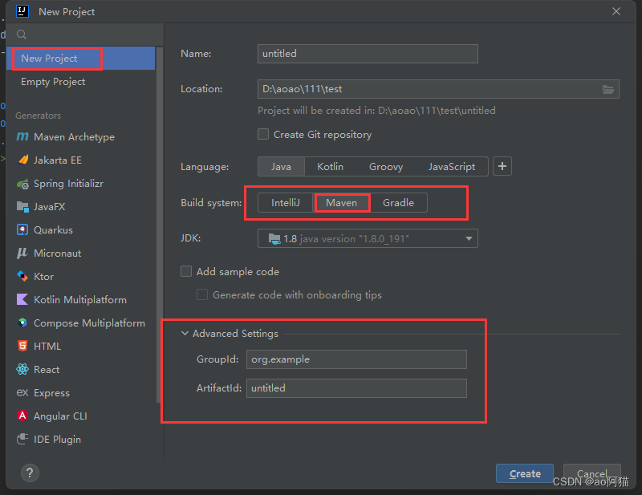Click the Spring Initializr leaf icon
This screenshot has width=642, height=495.
22,184
